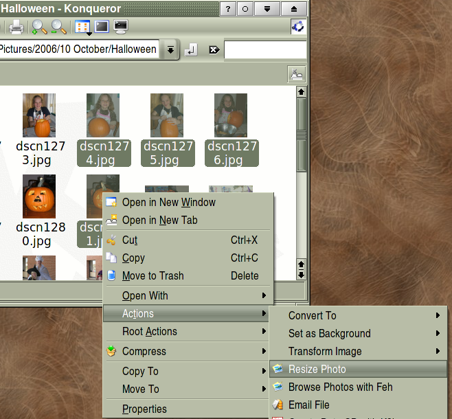The height and width of the screenshot is (419, 452).
Task: Click the Go arrow beside location bar
Action: pos(191,50)
